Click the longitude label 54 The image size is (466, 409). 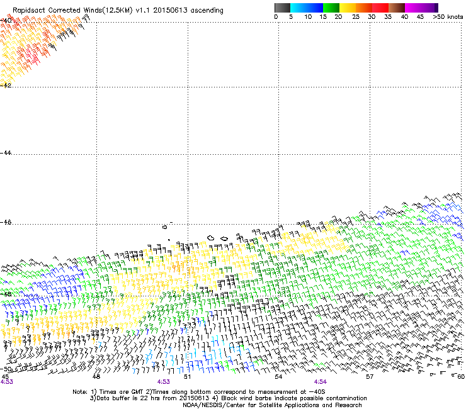point(278,377)
